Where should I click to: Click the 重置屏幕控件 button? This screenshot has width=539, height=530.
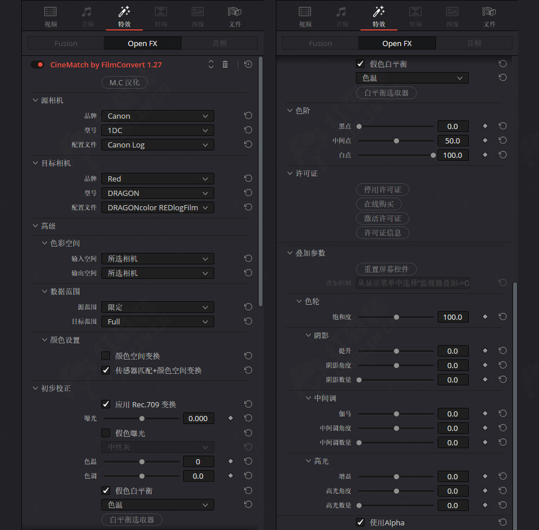tap(386, 269)
